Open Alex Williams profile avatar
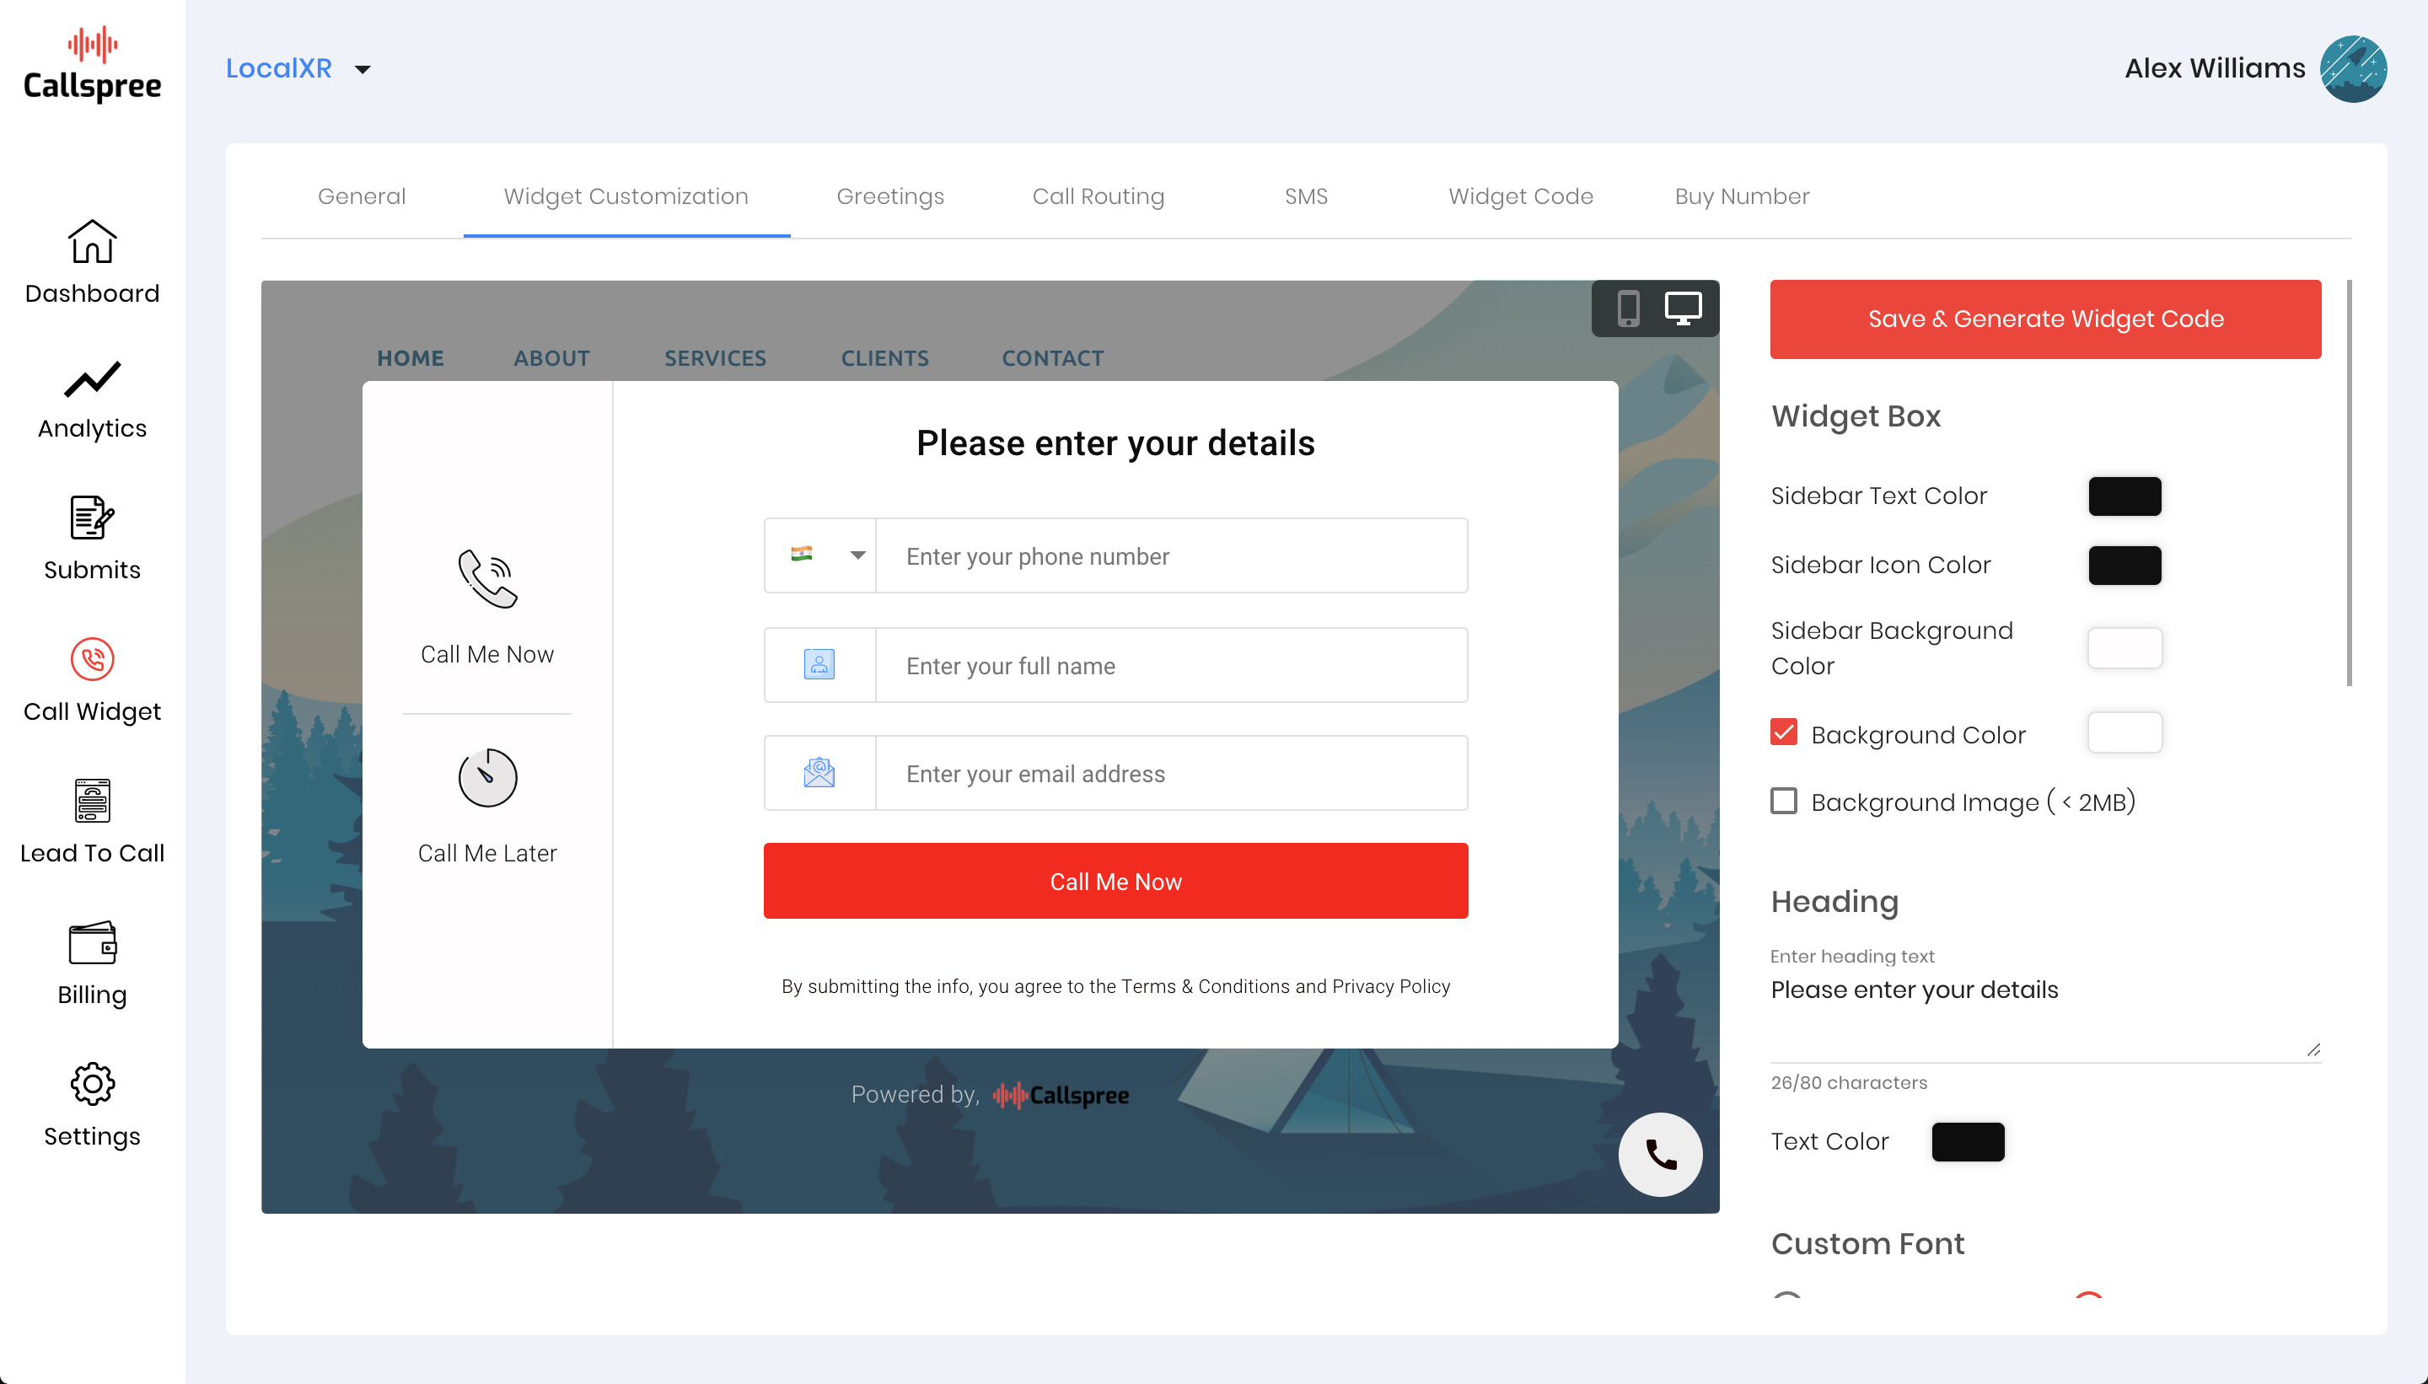The image size is (2428, 1384). coord(2352,68)
